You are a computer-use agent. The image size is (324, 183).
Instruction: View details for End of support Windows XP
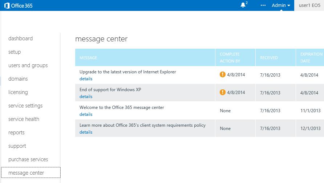click(86, 97)
